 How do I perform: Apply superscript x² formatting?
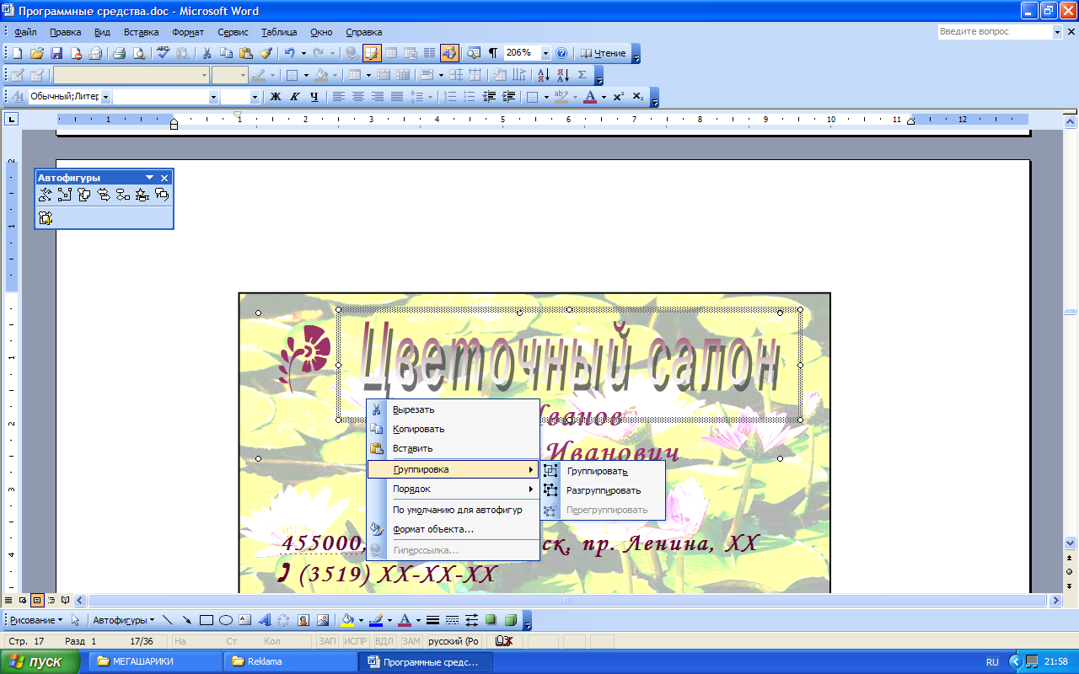point(618,97)
